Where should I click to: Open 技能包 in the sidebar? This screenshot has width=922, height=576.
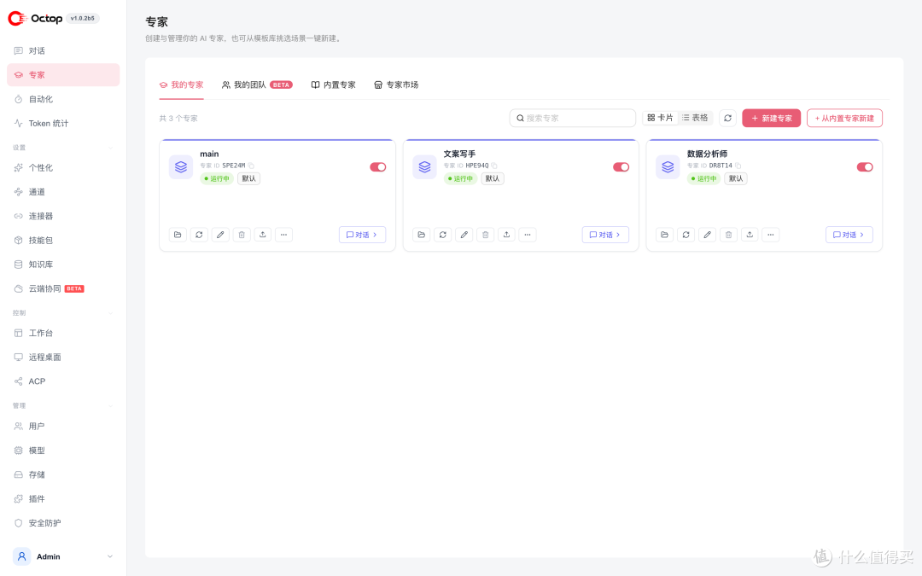pyautogui.click(x=63, y=241)
